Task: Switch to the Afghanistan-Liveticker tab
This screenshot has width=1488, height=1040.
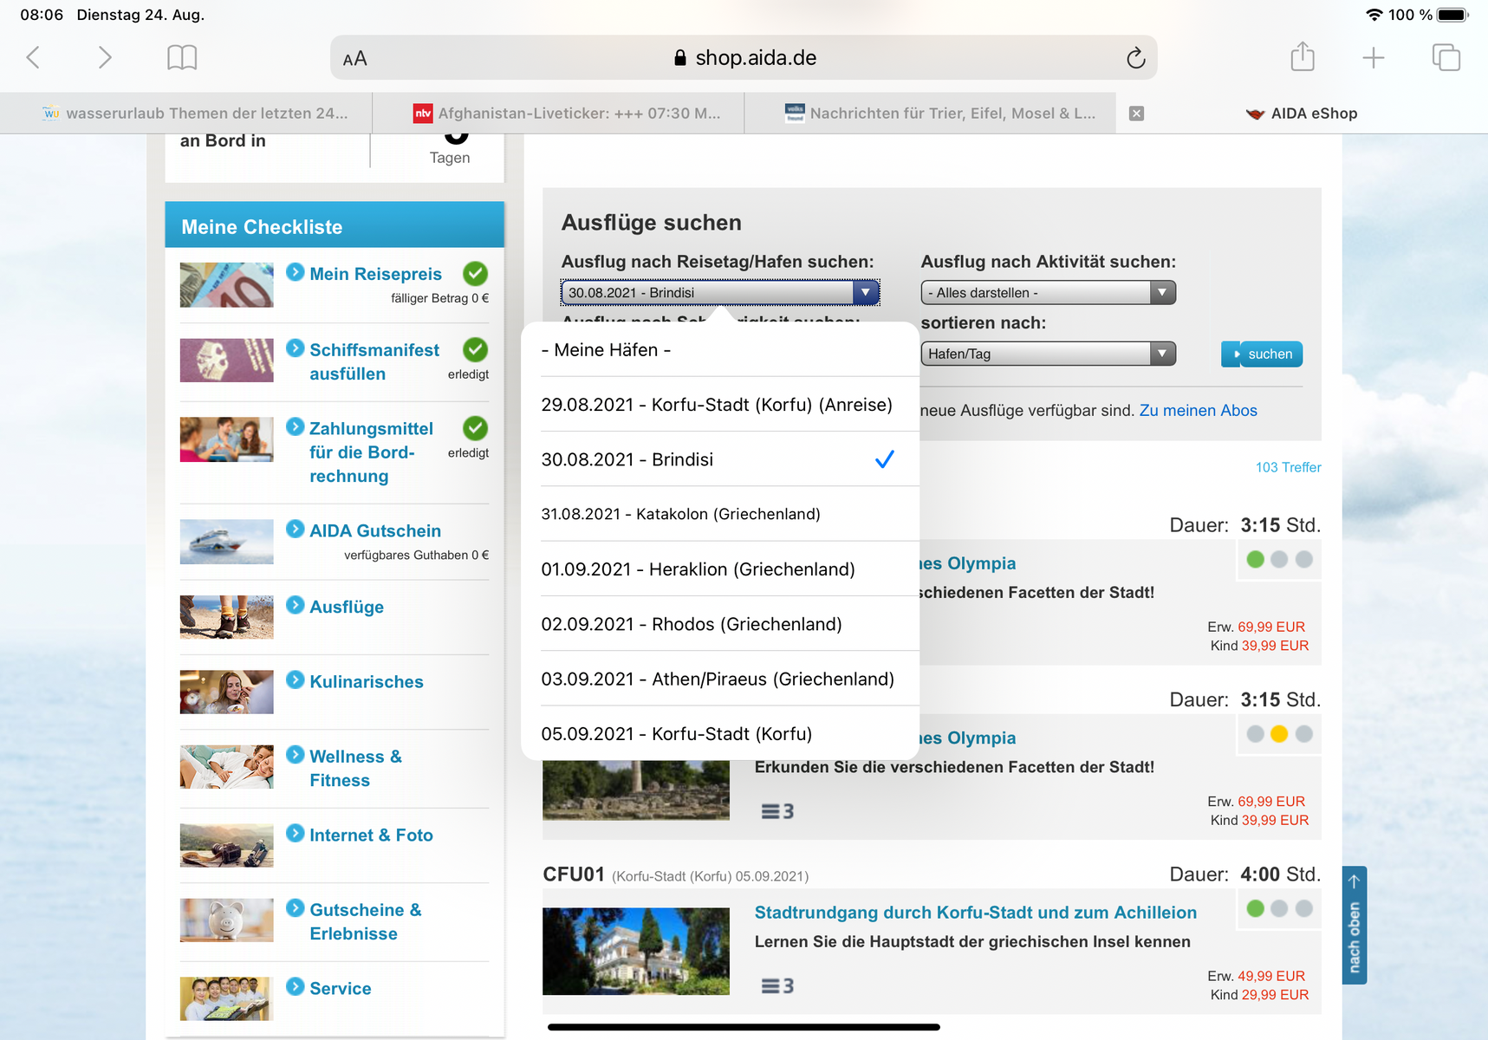Action: point(568,114)
